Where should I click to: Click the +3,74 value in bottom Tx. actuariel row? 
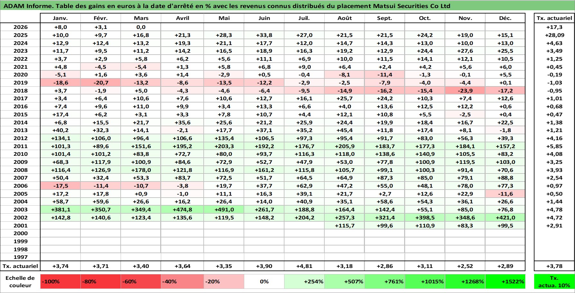[x=60, y=266]
